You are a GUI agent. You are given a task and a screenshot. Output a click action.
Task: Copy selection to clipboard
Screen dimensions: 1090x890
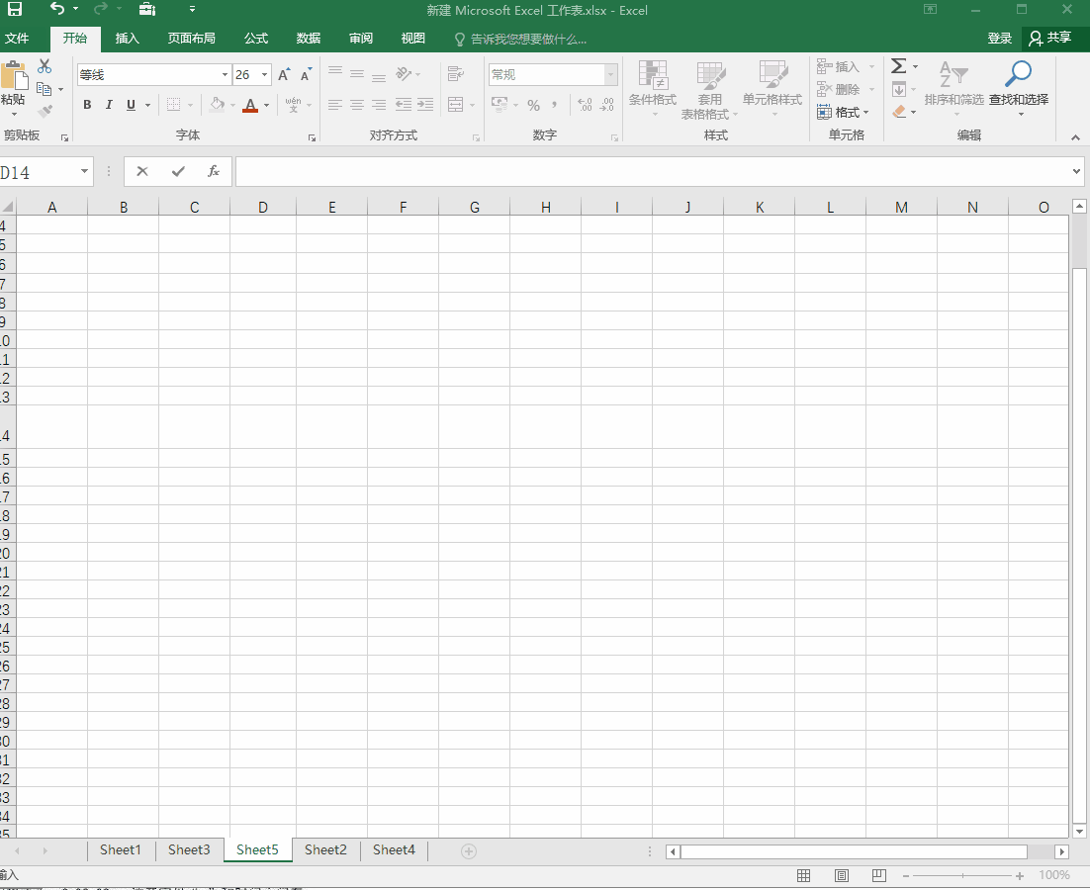(x=44, y=89)
